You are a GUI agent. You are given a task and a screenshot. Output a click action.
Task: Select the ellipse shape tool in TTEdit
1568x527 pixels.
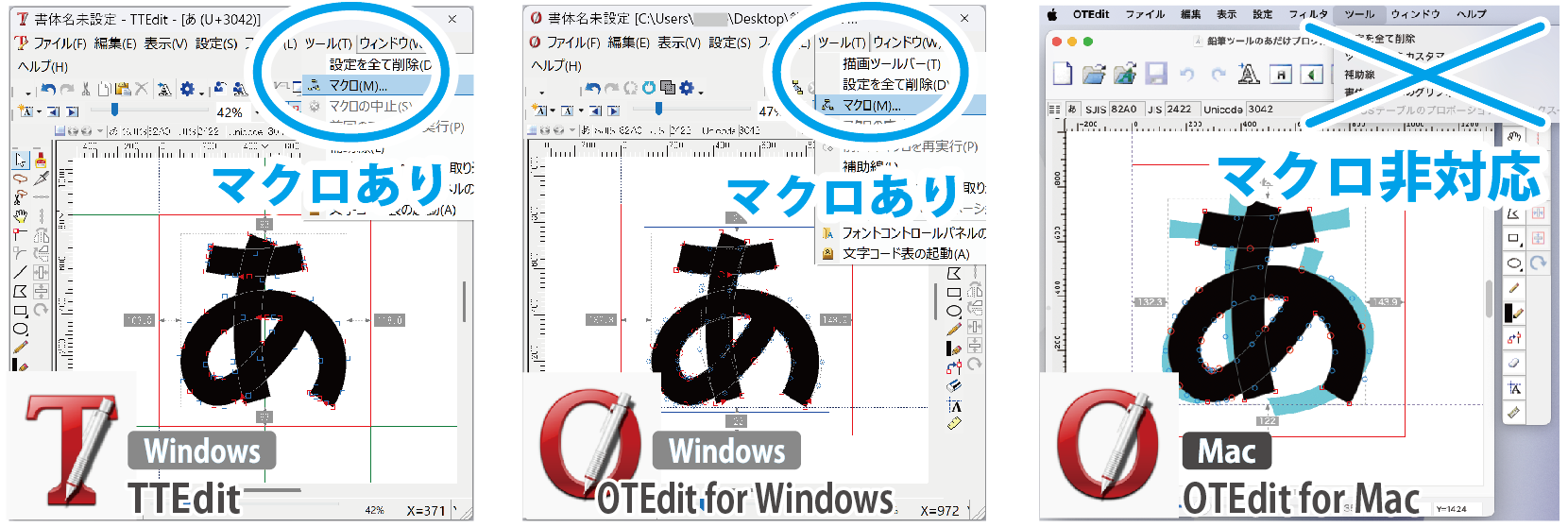(x=20, y=328)
